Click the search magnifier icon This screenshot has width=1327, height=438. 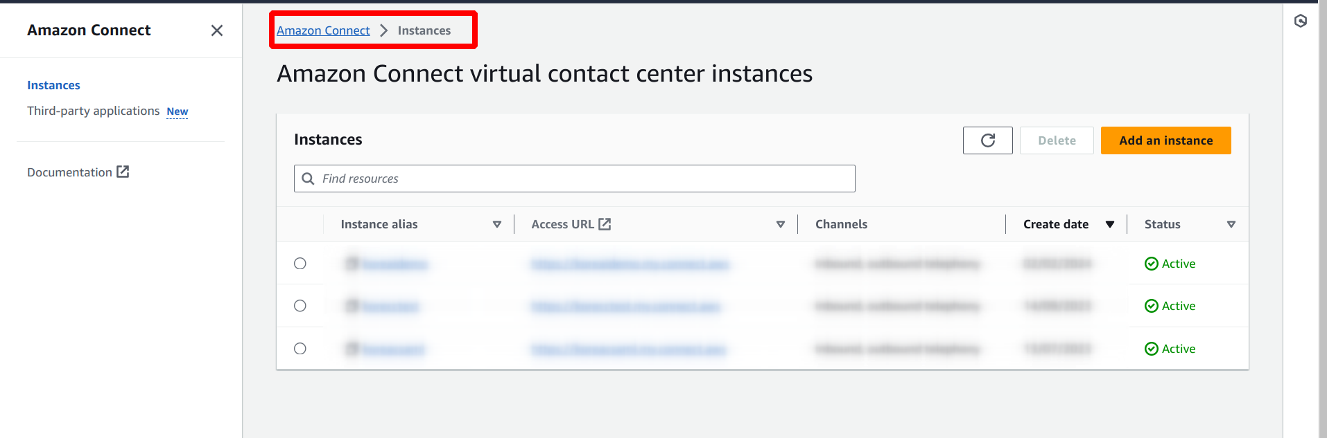tap(309, 179)
